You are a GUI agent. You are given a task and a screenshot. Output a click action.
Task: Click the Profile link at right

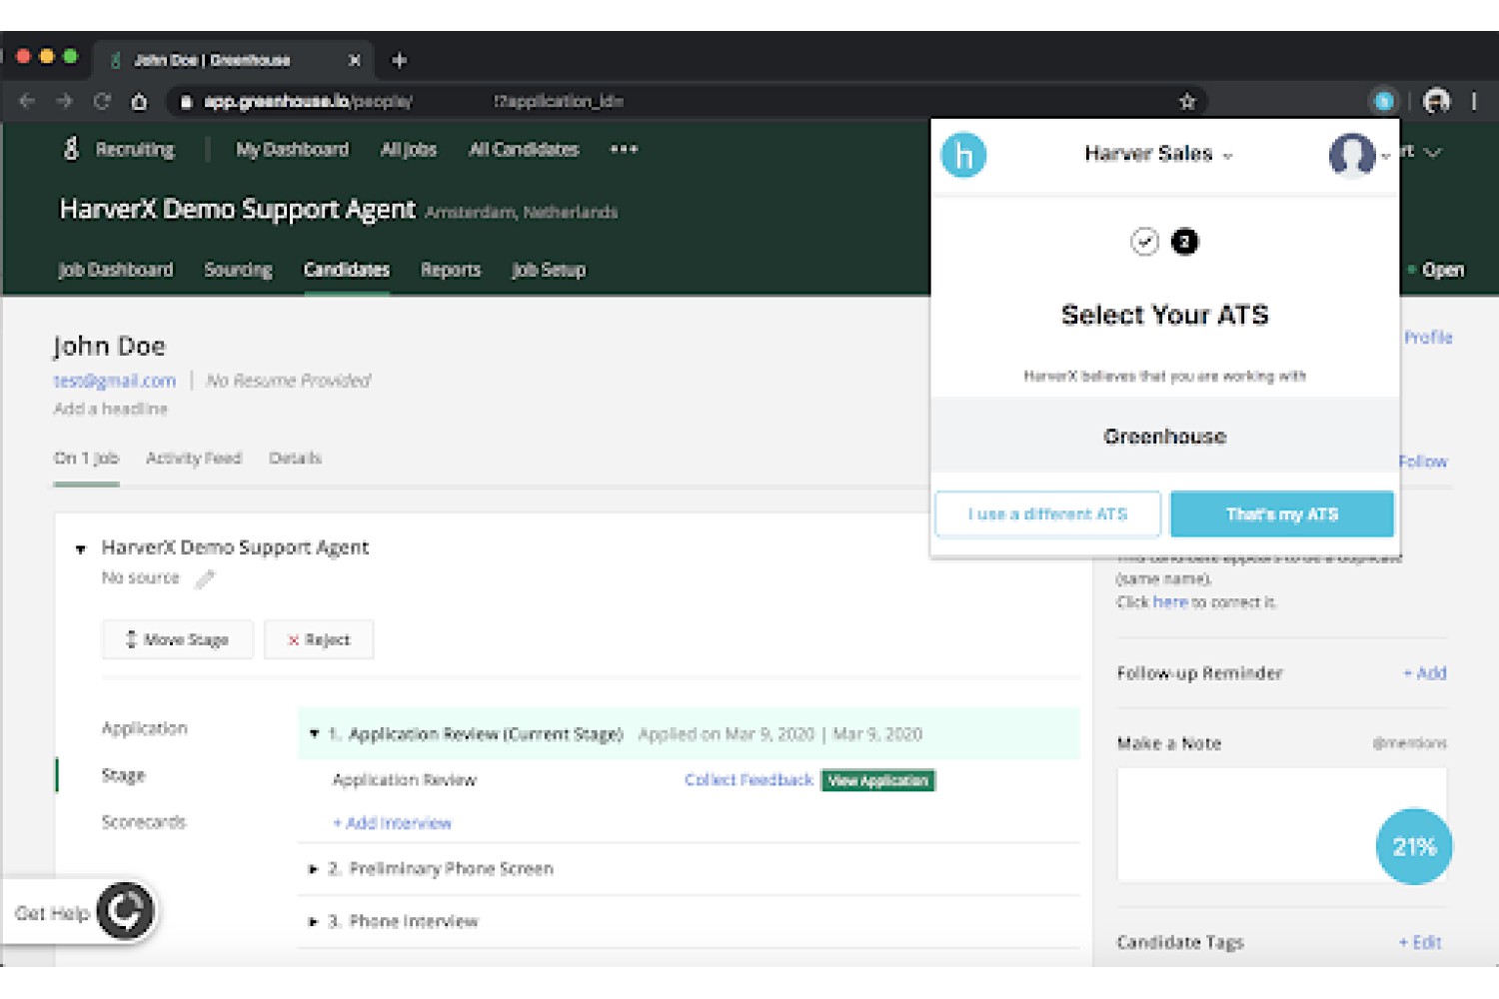[x=1428, y=338]
